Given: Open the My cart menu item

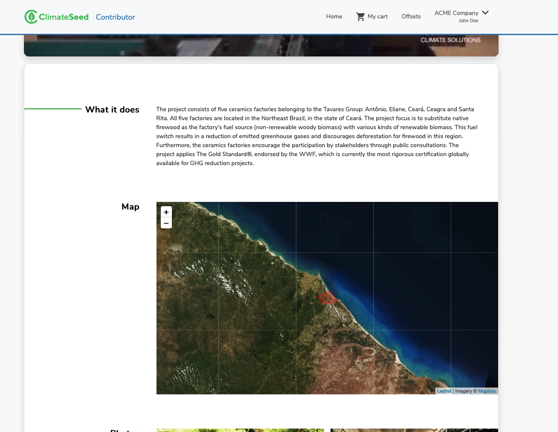Looking at the screenshot, I should coord(378,16).
